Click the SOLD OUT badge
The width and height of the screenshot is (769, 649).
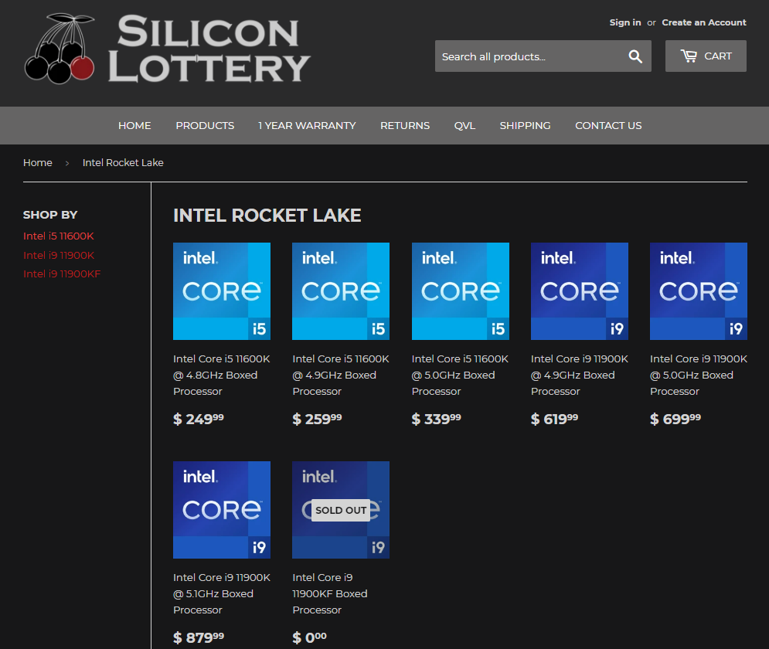click(x=341, y=510)
